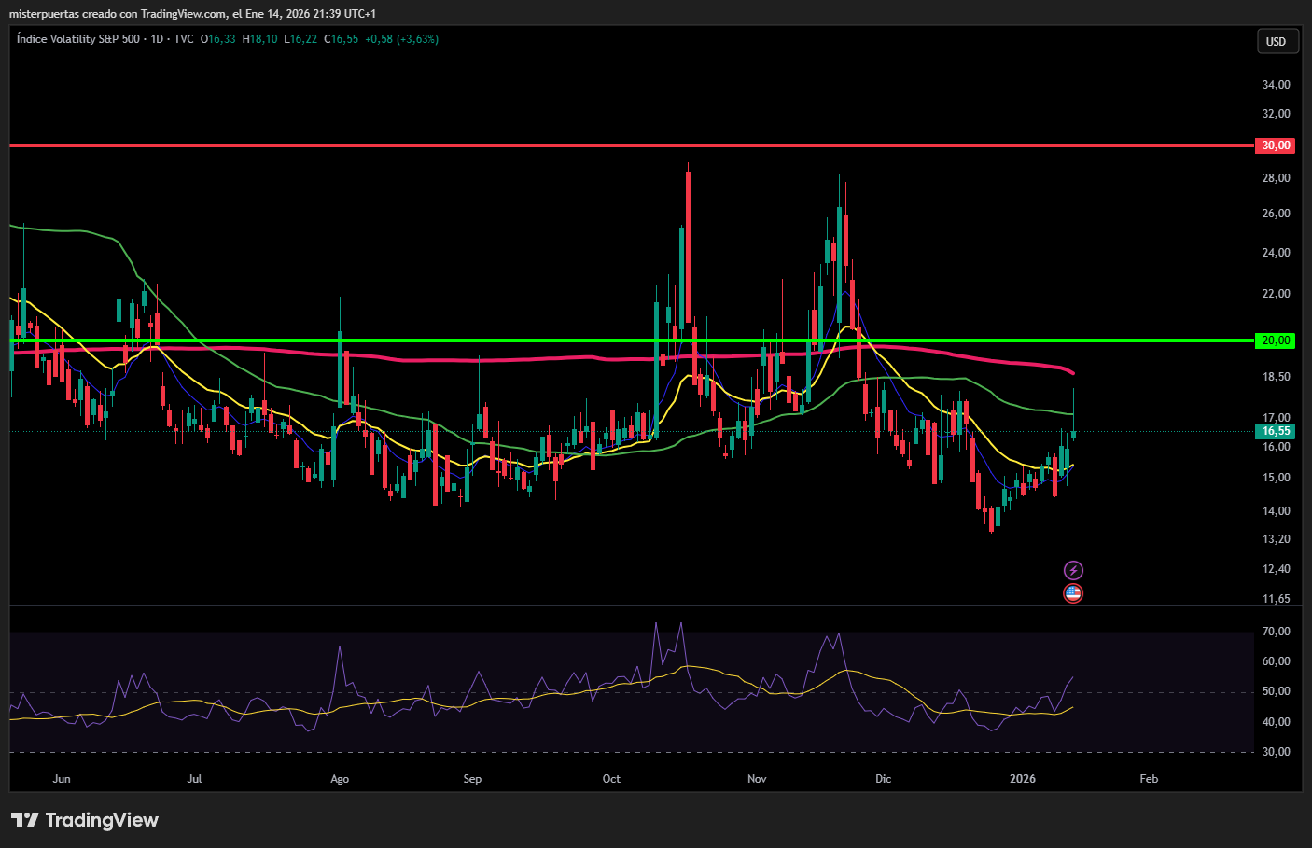The image size is (1312, 848).
Task: Click the Índice Volatility S&P 500 symbol title
Action: pyautogui.click(x=78, y=39)
